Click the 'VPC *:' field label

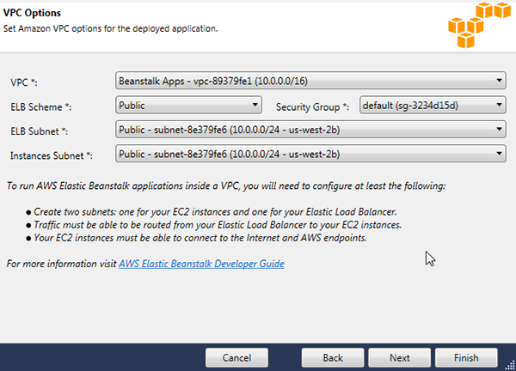pyautogui.click(x=24, y=82)
